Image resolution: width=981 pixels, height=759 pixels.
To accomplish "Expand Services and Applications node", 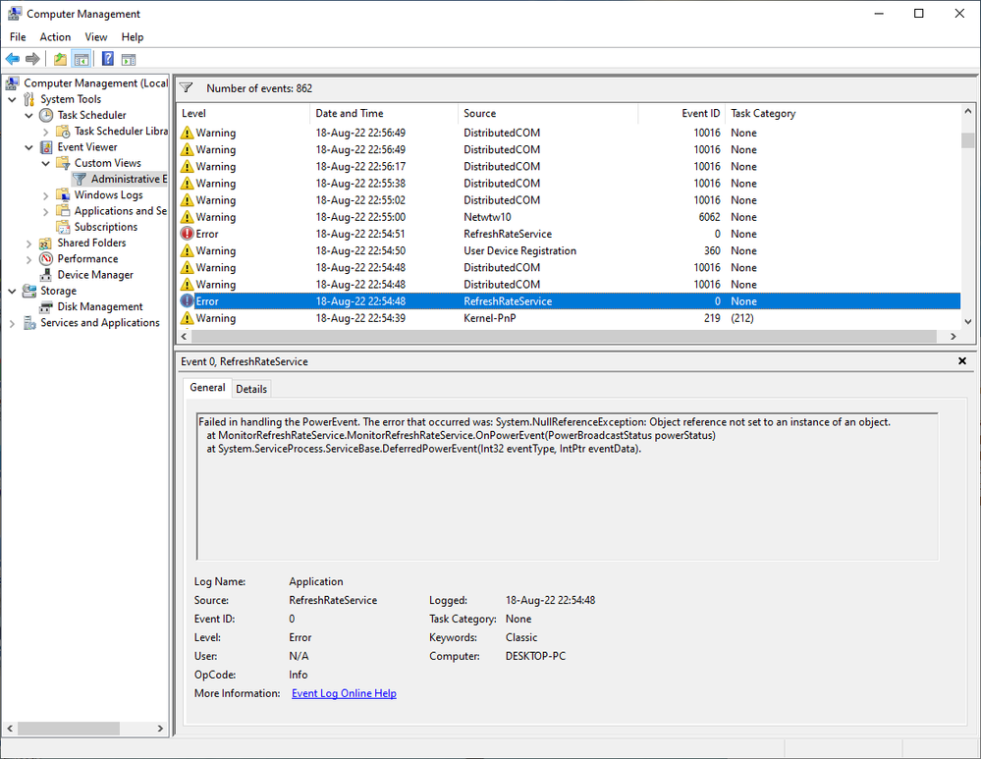I will point(12,323).
